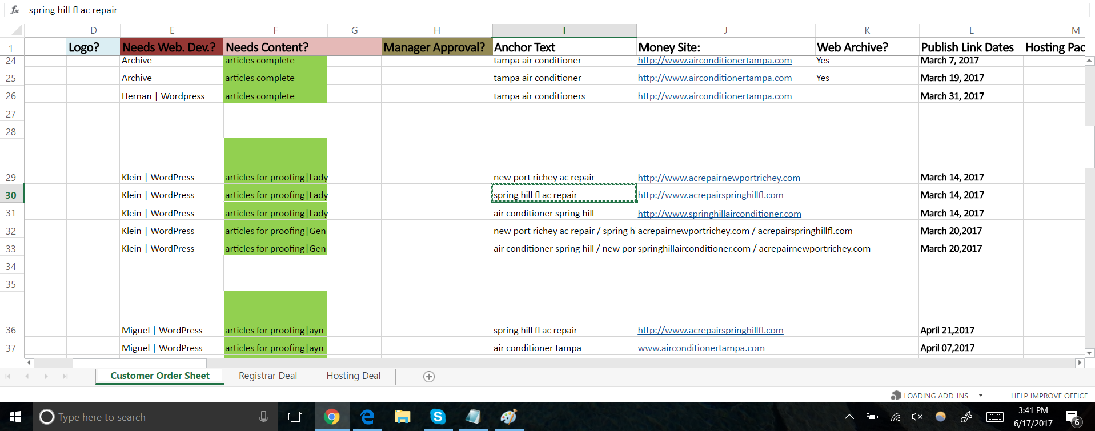
Task: Open the notification action center
Action: [x=1072, y=418]
